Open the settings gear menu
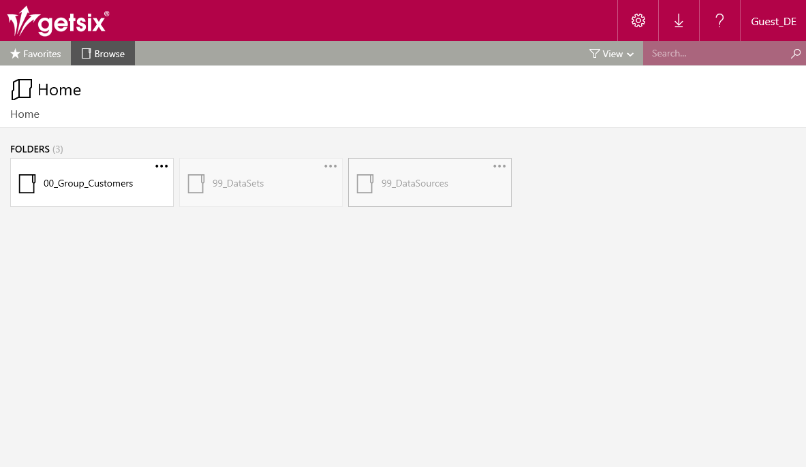This screenshot has width=806, height=467. 638,20
